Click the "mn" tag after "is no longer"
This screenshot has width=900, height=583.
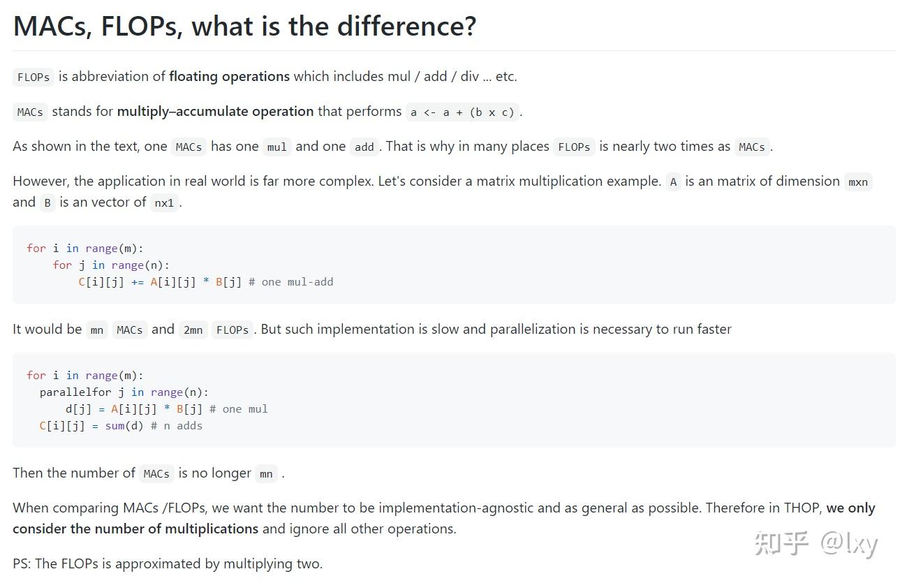coord(266,473)
